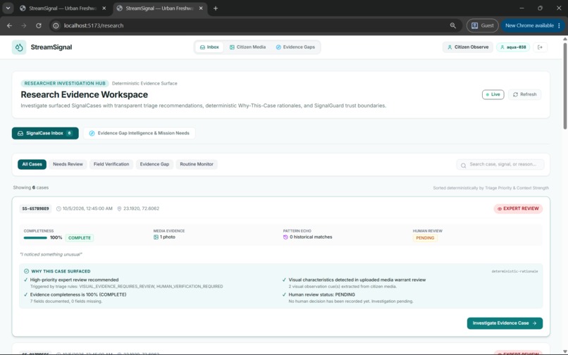Close the active StreamSignal browser tab
This screenshot has width=568, height=355.
tap(201, 8)
